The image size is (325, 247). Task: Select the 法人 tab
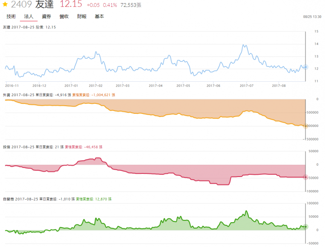tap(28, 16)
